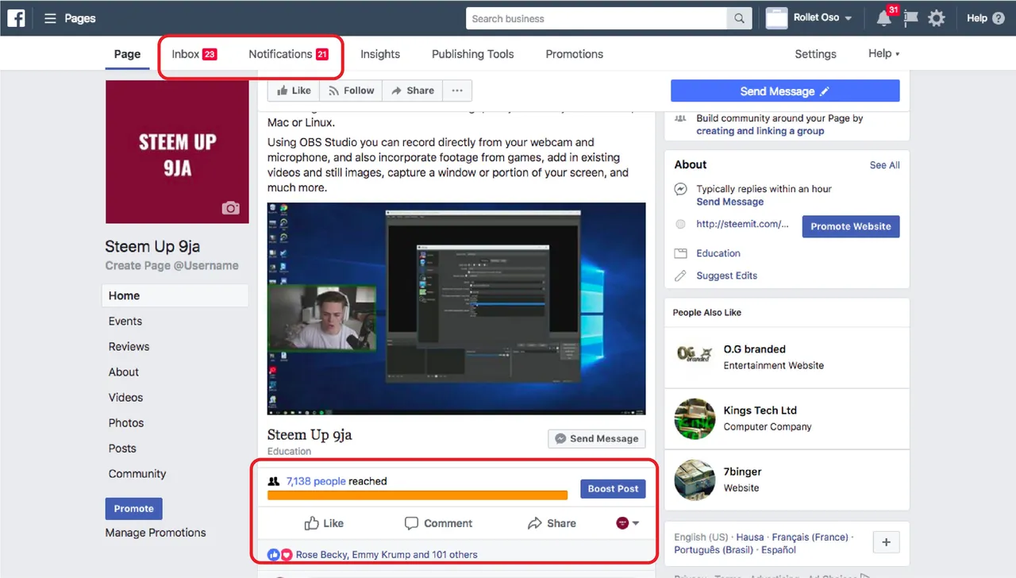The height and width of the screenshot is (578, 1016).
Task: Open the Notifications tab
Action: 288,54
